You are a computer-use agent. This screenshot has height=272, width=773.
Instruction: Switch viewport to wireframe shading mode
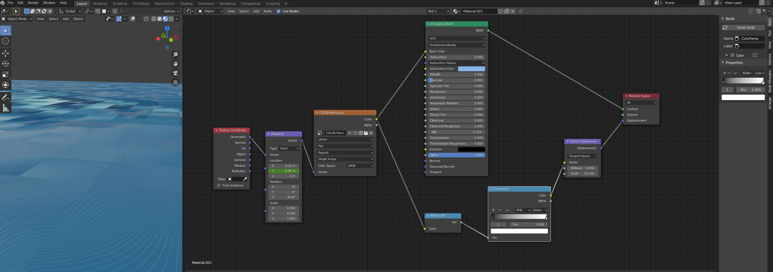click(x=154, y=19)
